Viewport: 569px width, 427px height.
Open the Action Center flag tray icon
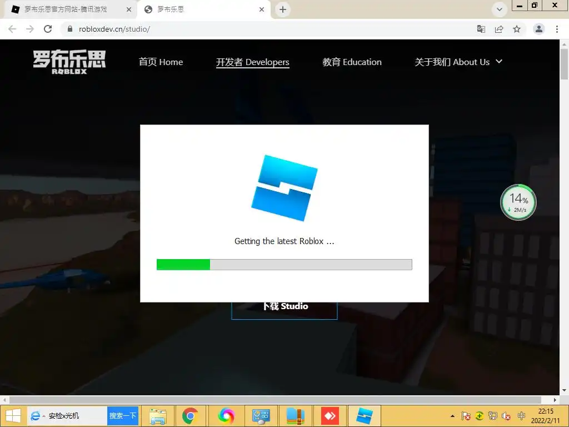click(x=466, y=416)
